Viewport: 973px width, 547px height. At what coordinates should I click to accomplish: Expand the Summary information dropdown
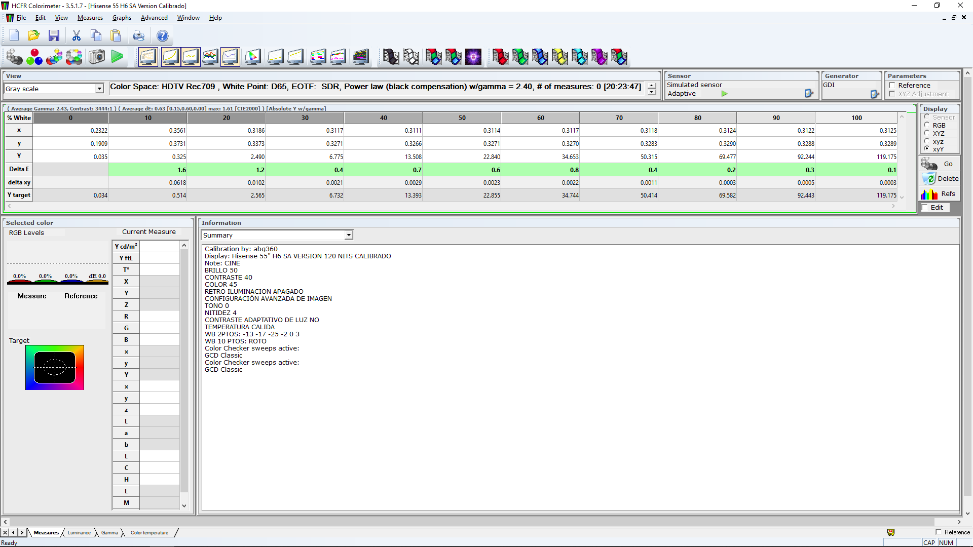(x=349, y=235)
